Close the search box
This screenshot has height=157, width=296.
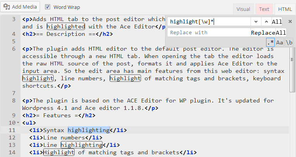click(290, 21)
